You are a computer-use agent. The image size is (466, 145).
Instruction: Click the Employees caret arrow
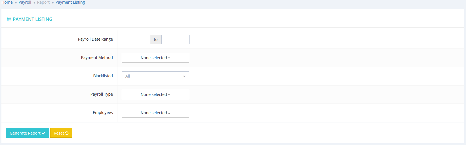tap(169, 113)
